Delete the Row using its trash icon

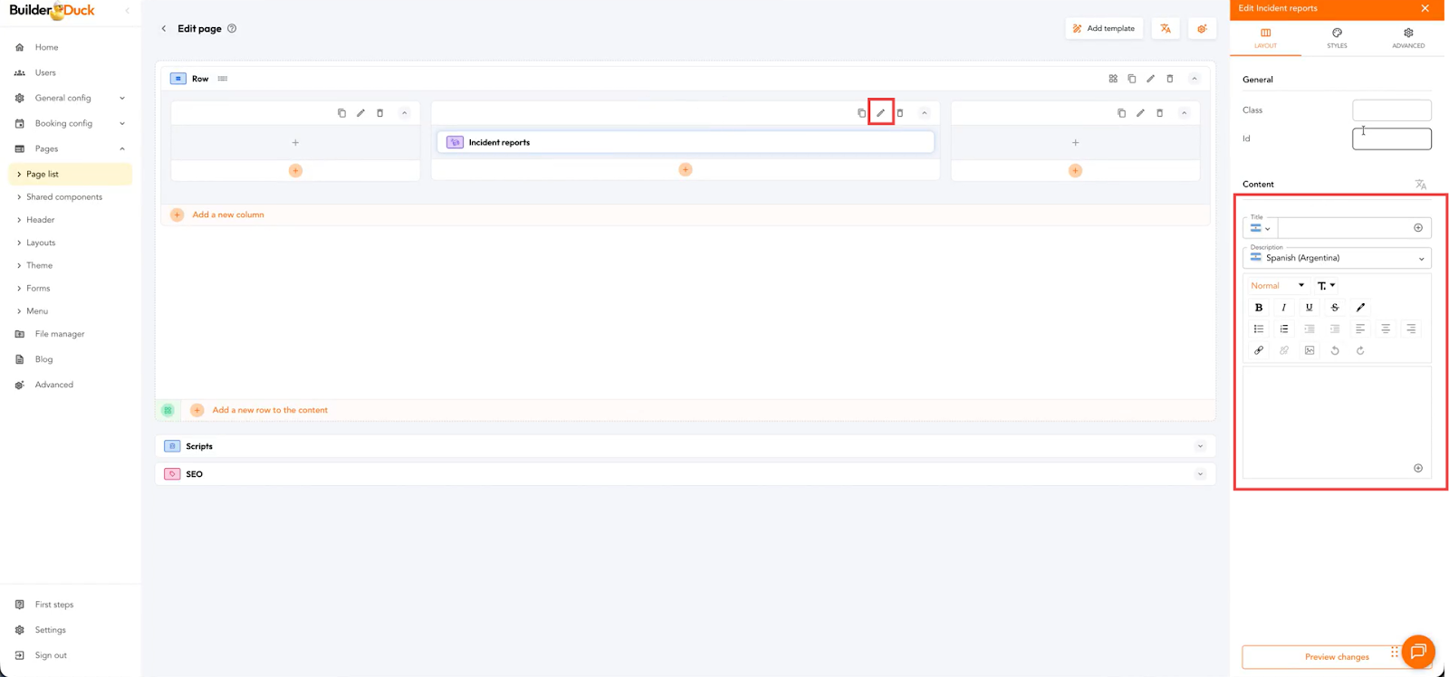(1169, 79)
